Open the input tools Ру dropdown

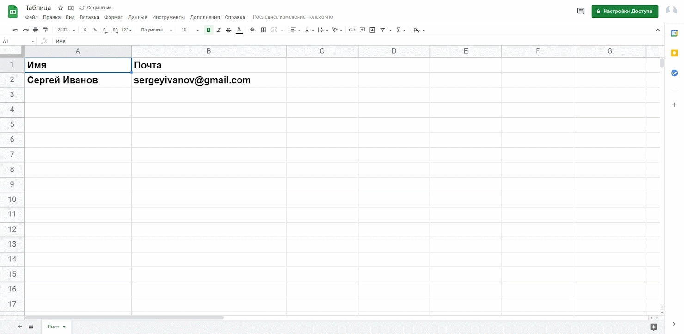(x=419, y=31)
